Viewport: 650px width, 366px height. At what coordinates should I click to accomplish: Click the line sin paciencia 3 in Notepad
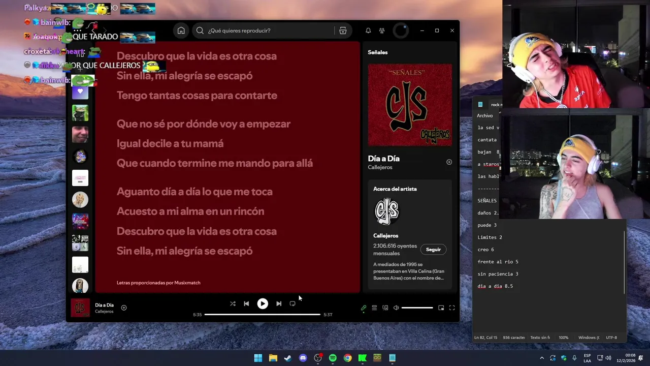coord(498,274)
